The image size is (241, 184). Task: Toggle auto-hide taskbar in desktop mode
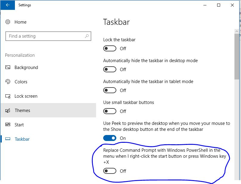point(109,69)
